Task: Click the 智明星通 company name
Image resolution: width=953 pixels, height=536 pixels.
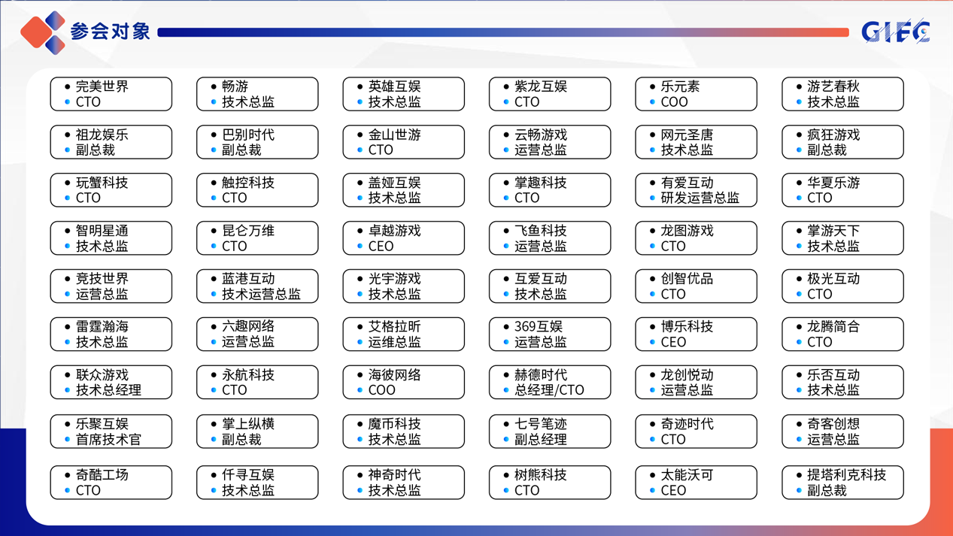Action: (102, 231)
